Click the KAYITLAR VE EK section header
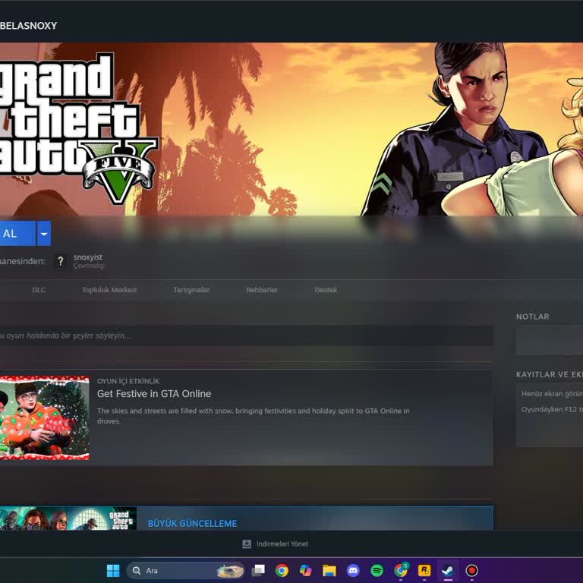This screenshot has width=583, height=583. point(550,374)
